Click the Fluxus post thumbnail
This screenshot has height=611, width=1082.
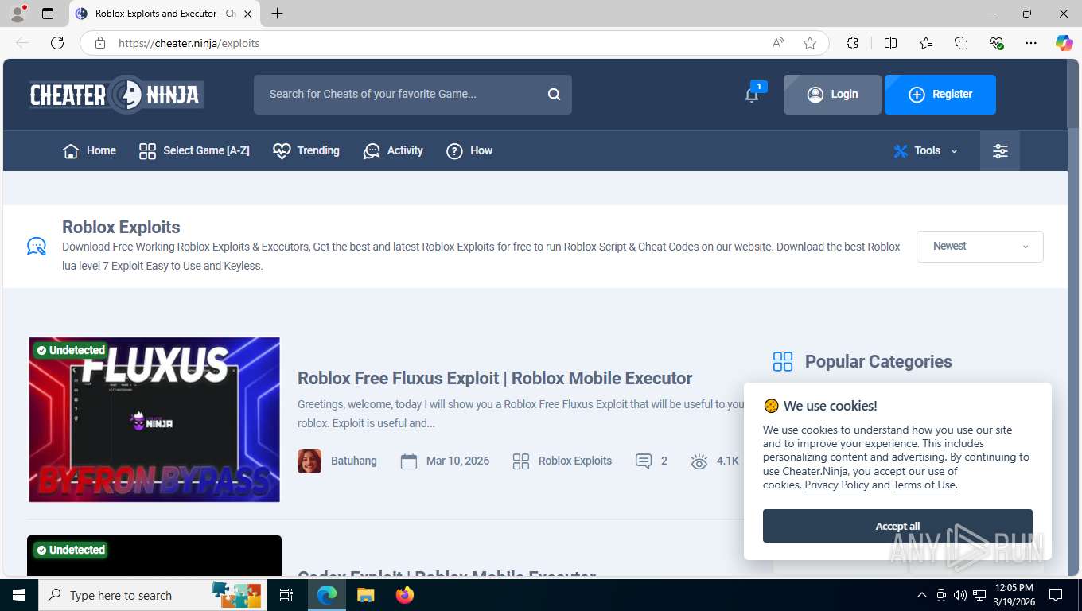click(154, 419)
